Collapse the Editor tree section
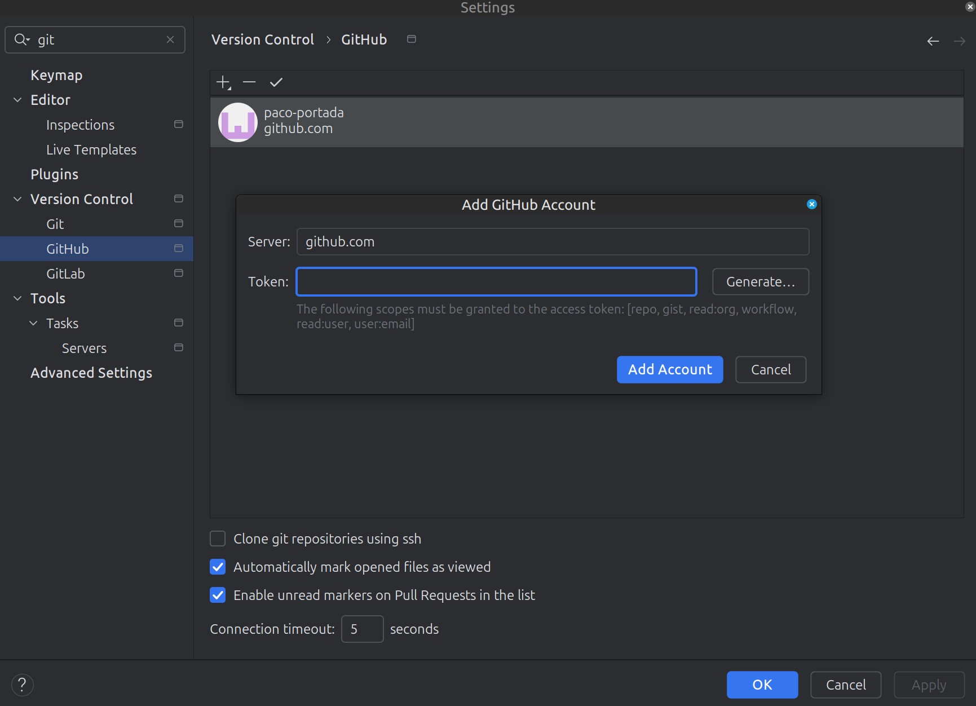This screenshot has width=976, height=706. click(17, 100)
